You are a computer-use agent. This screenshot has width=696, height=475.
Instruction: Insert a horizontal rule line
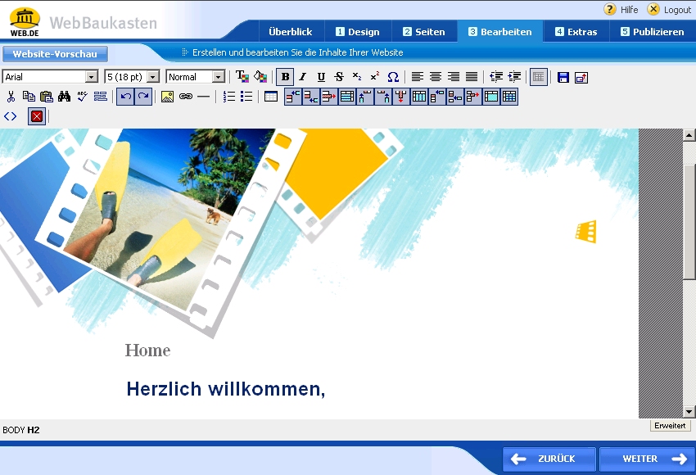[203, 97]
